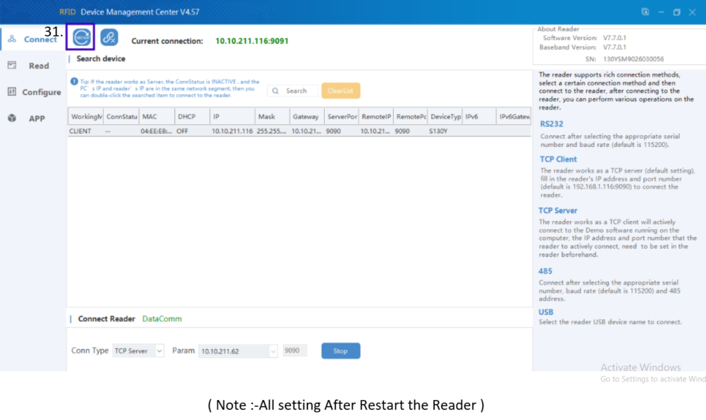Screen dimensions: 706x420
Task: Minimize the Device Management Center window
Action: point(661,12)
